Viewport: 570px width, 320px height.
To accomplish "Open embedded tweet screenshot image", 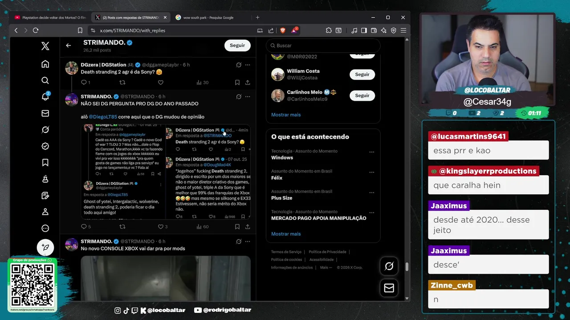I will pyautogui.click(x=166, y=172).
